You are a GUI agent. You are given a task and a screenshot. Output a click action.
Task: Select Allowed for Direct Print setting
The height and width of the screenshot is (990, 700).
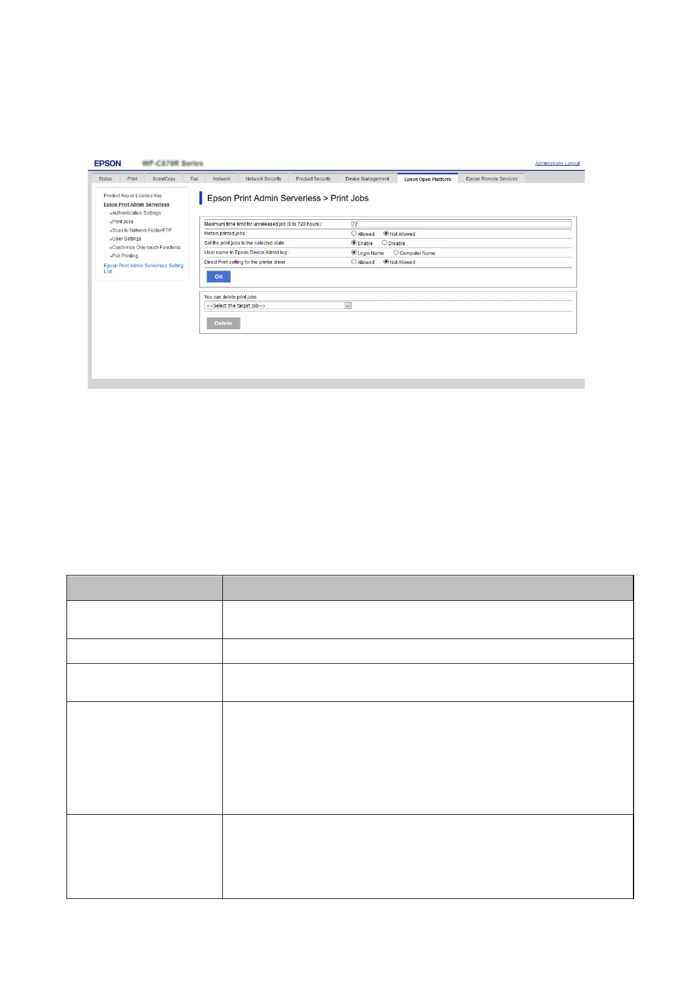[354, 262]
